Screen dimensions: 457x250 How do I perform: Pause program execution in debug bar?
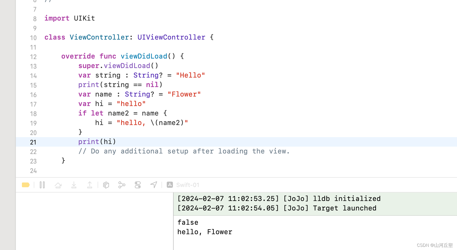click(x=42, y=185)
